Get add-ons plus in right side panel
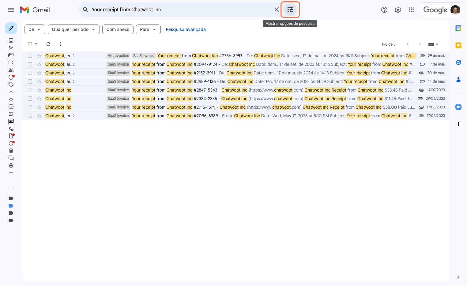This screenshot has height=286, width=467. click(x=458, y=124)
